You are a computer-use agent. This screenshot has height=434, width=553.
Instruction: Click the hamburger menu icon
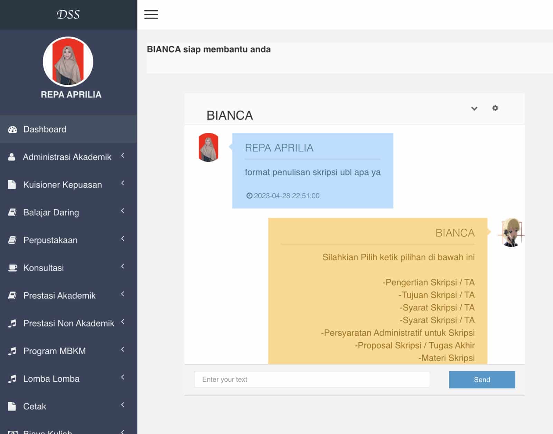point(151,15)
